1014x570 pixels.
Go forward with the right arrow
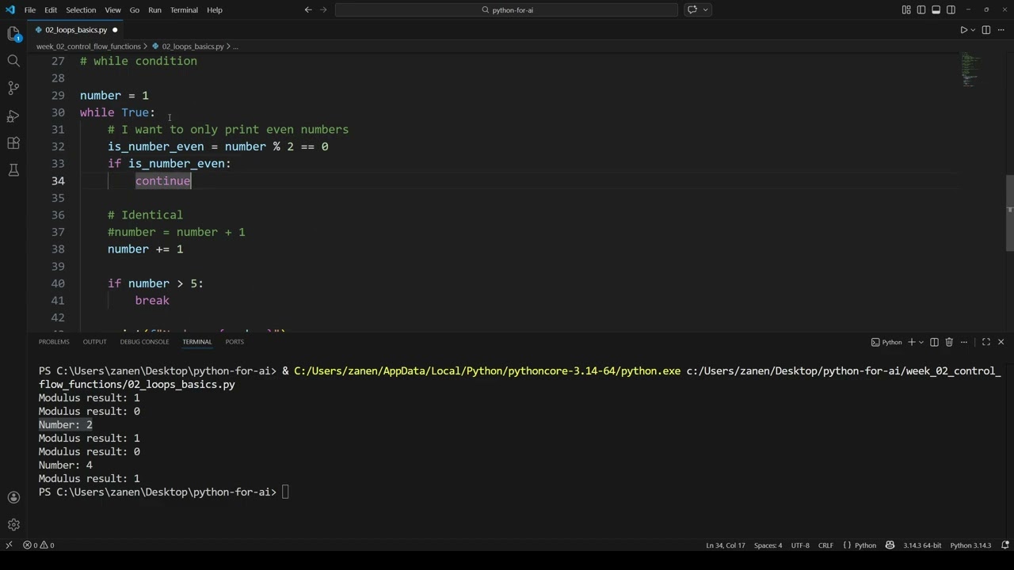click(x=324, y=9)
